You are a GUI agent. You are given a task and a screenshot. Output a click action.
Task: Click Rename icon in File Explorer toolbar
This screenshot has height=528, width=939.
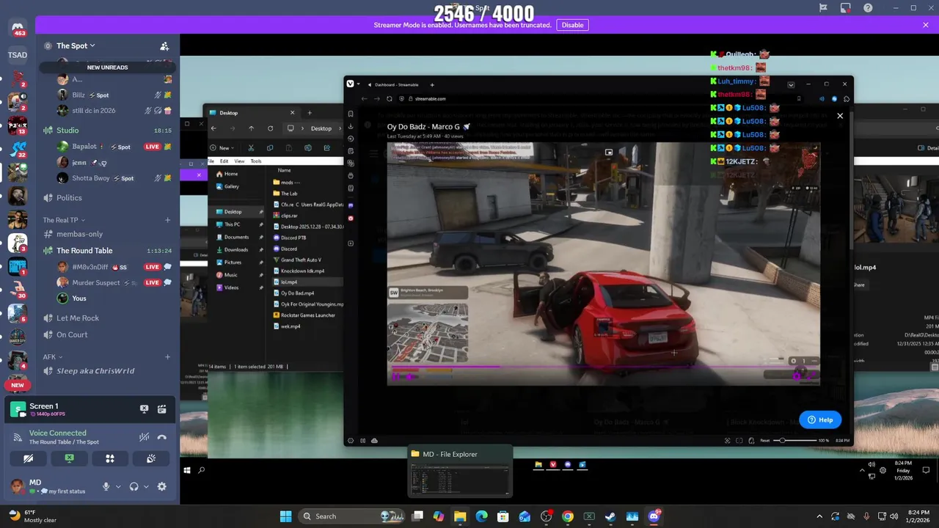coord(307,148)
